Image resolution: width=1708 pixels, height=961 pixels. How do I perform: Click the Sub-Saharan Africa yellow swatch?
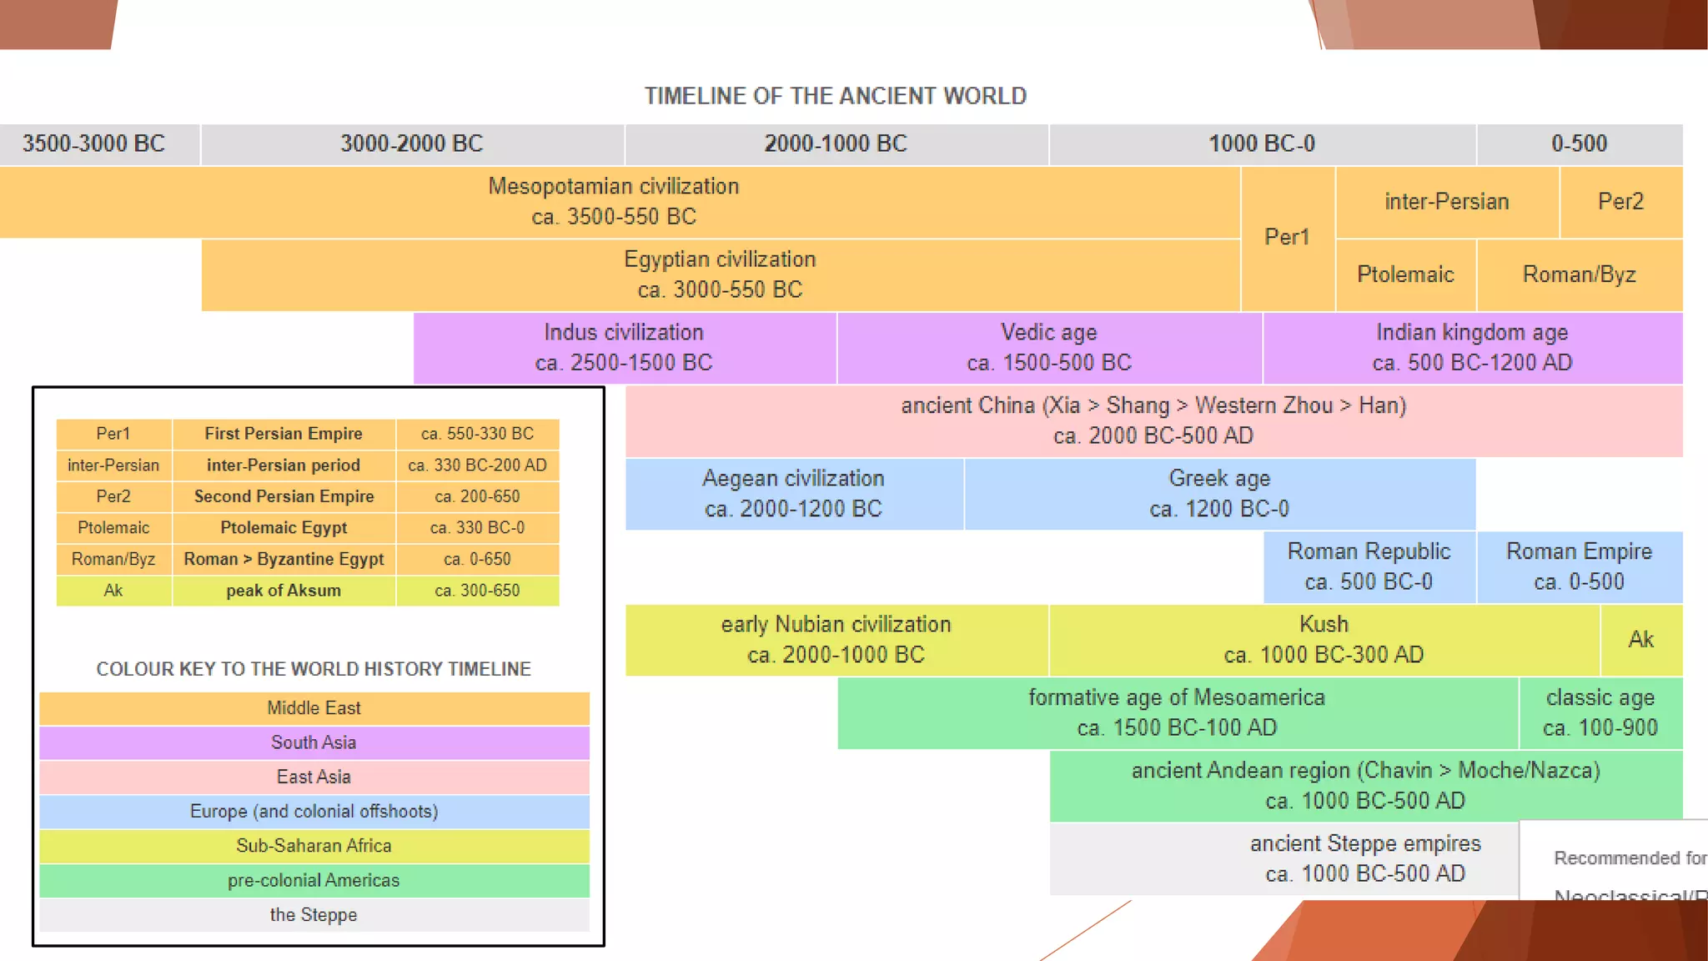coord(314,846)
